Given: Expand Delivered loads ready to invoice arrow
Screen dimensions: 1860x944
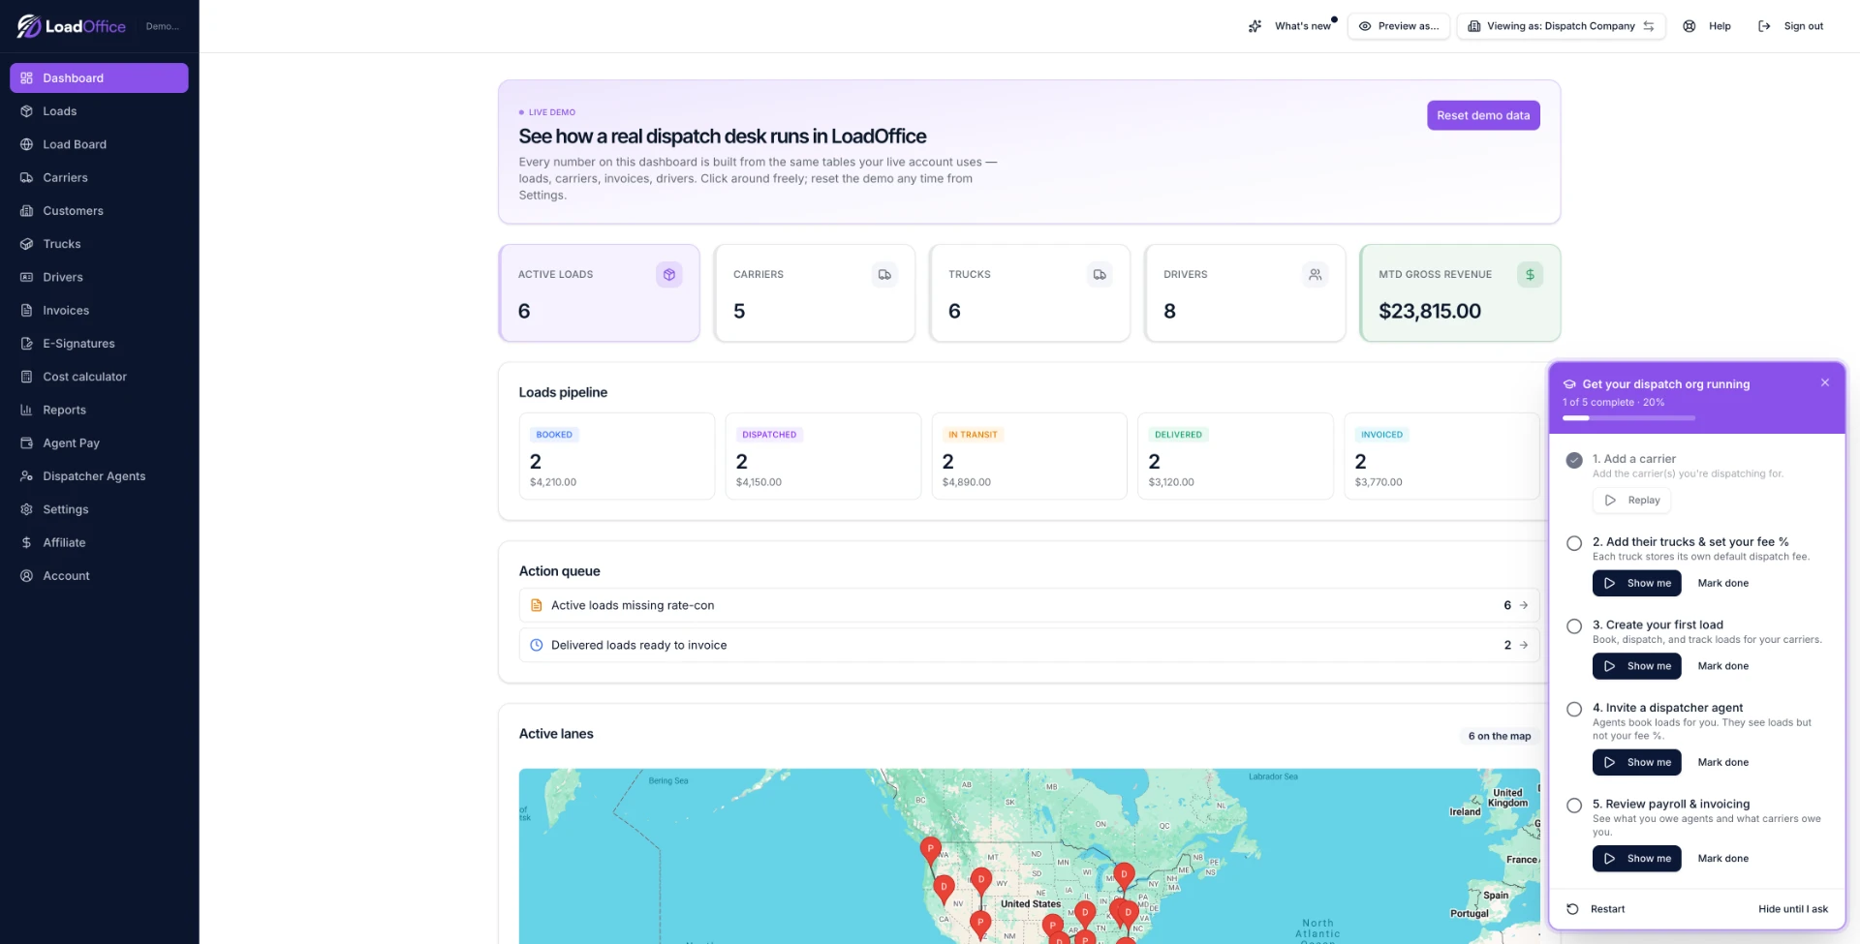Looking at the screenshot, I should tap(1524, 645).
